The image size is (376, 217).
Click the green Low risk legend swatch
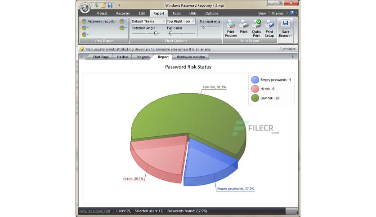(x=255, y=98)
